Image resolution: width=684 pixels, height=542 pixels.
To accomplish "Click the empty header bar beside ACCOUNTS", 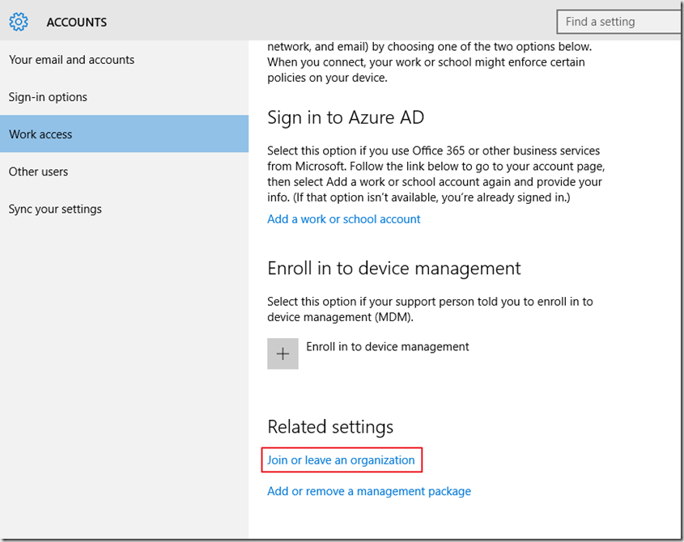I will (324, 22).
